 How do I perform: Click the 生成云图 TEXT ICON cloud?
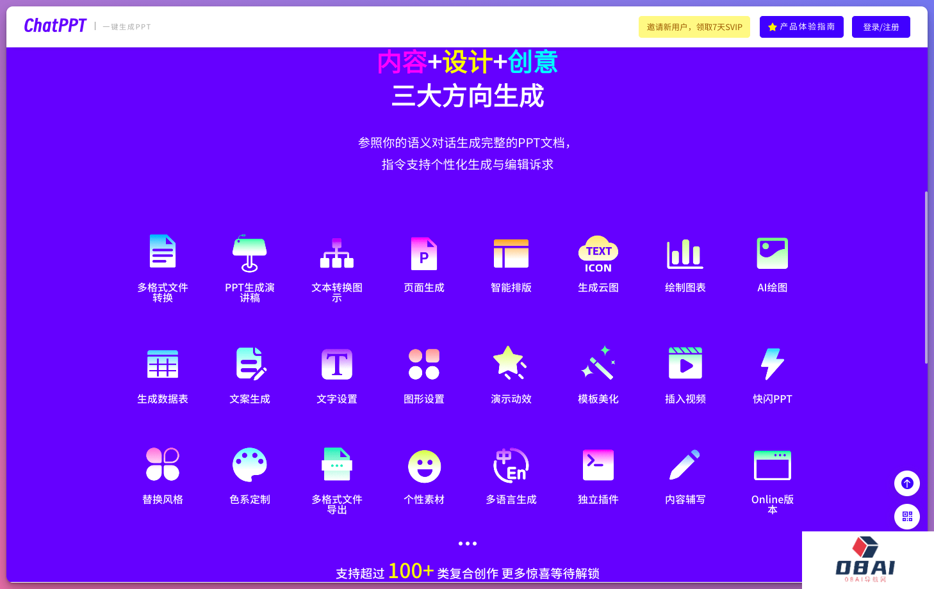(598, 254)
